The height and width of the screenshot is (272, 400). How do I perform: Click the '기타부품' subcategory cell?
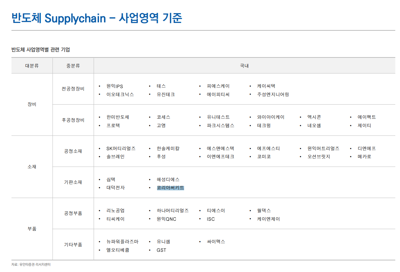pyautogui.click(x=73, y=245)
